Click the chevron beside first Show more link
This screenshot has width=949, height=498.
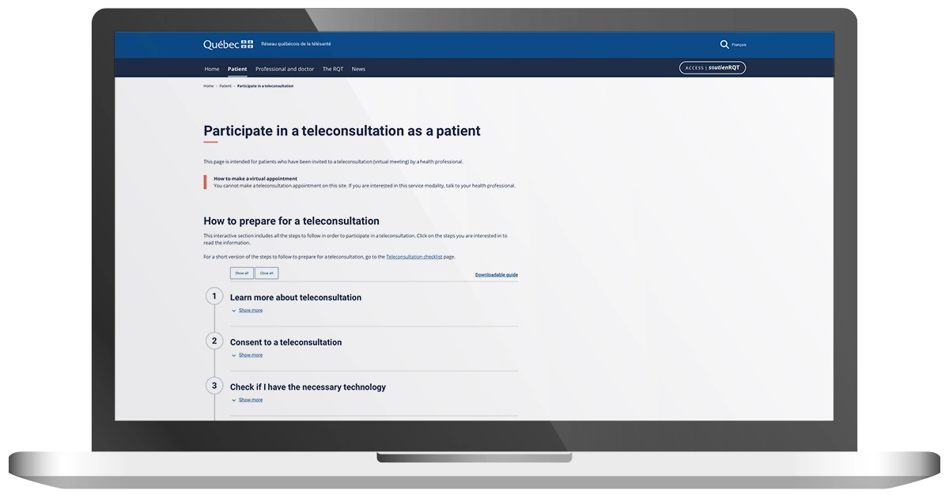pos(235,310)
